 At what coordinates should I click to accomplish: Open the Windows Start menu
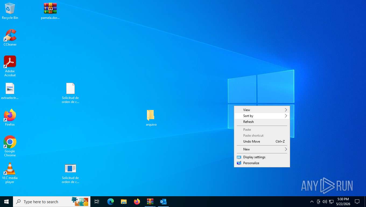click(6, 202)
